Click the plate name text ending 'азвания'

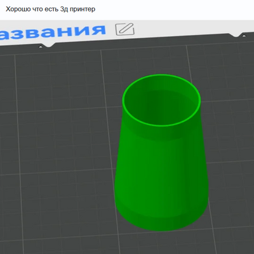tap(53, 32)
